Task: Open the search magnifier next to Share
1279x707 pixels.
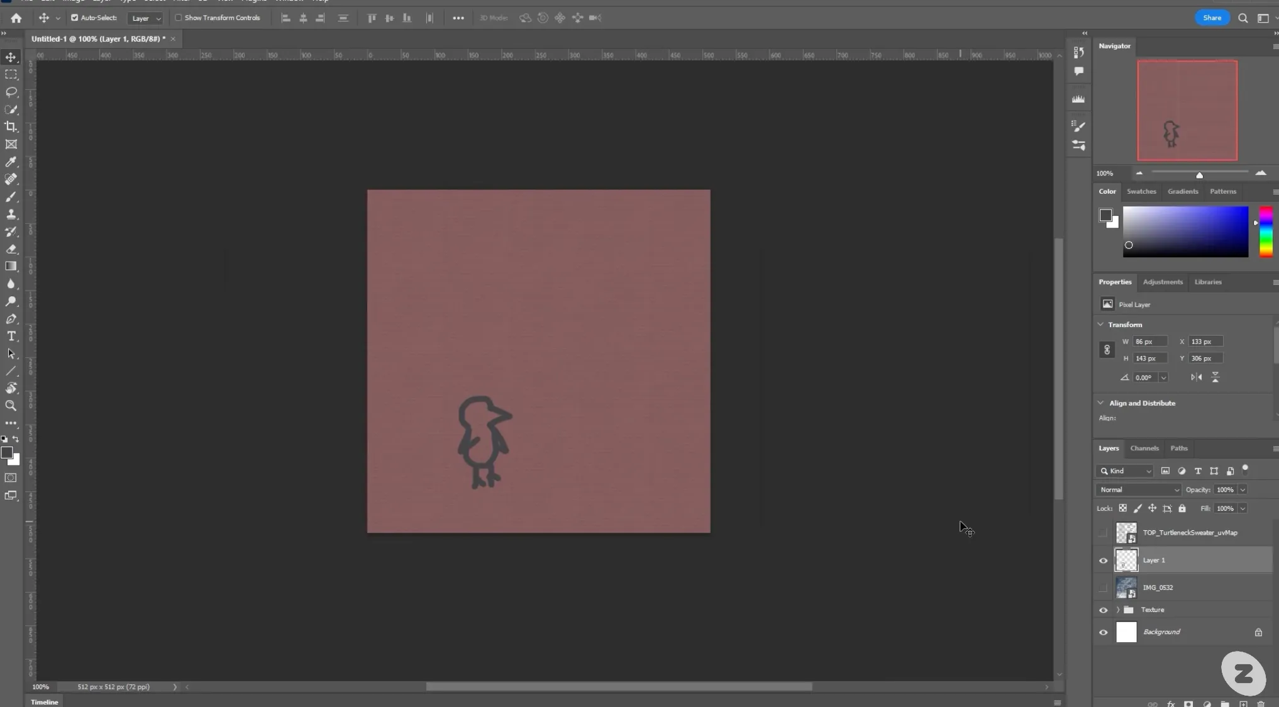Action: [x=1243, y=18]
